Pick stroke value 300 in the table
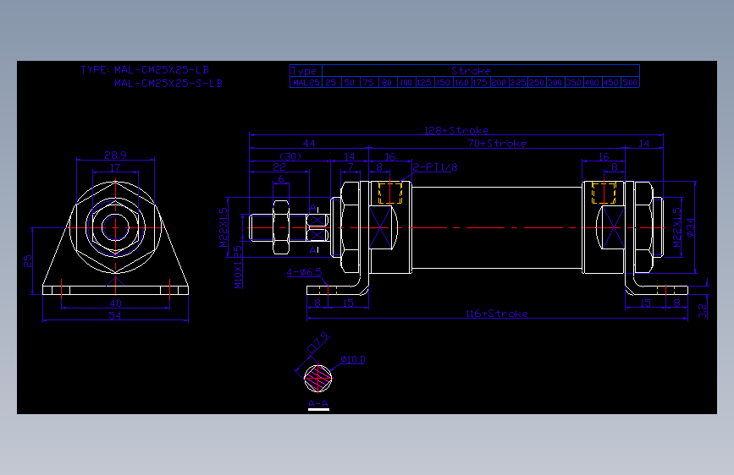Screen dimensions: 734x475 [x=555, y=83]
